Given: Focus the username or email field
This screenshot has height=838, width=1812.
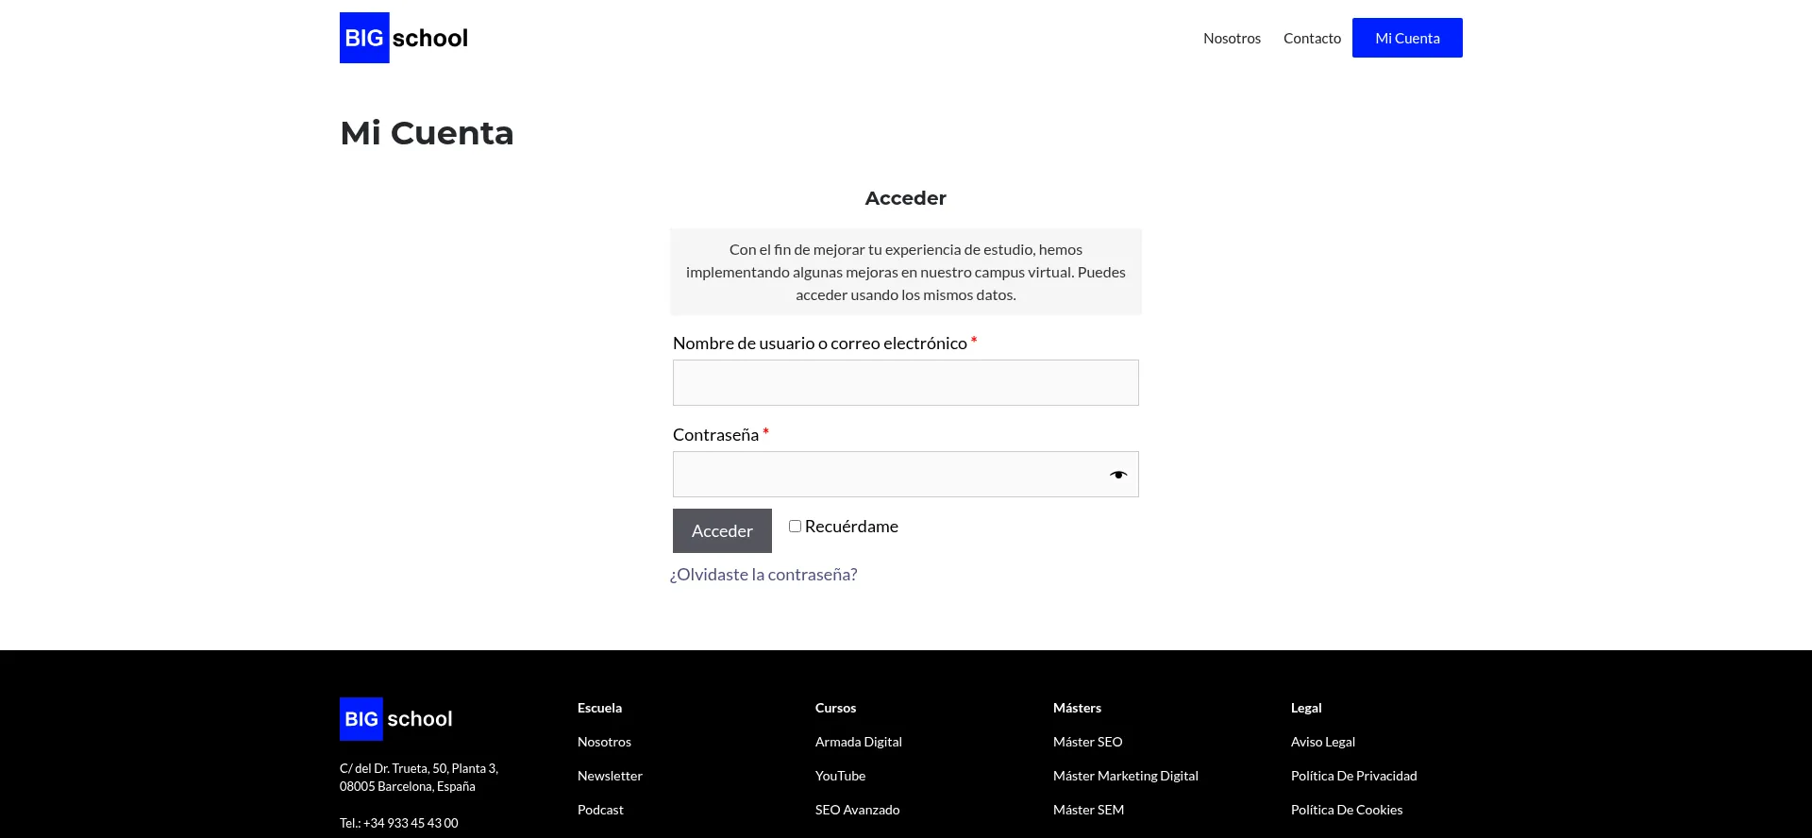Looking at the screenshot, I should pyautogui.click(x=905, y=383).
